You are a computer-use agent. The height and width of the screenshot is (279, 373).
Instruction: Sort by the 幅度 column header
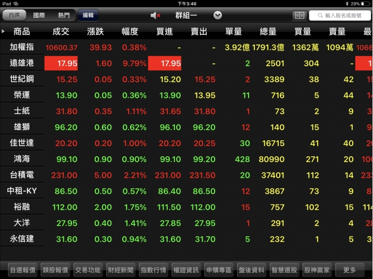[130, 32]
